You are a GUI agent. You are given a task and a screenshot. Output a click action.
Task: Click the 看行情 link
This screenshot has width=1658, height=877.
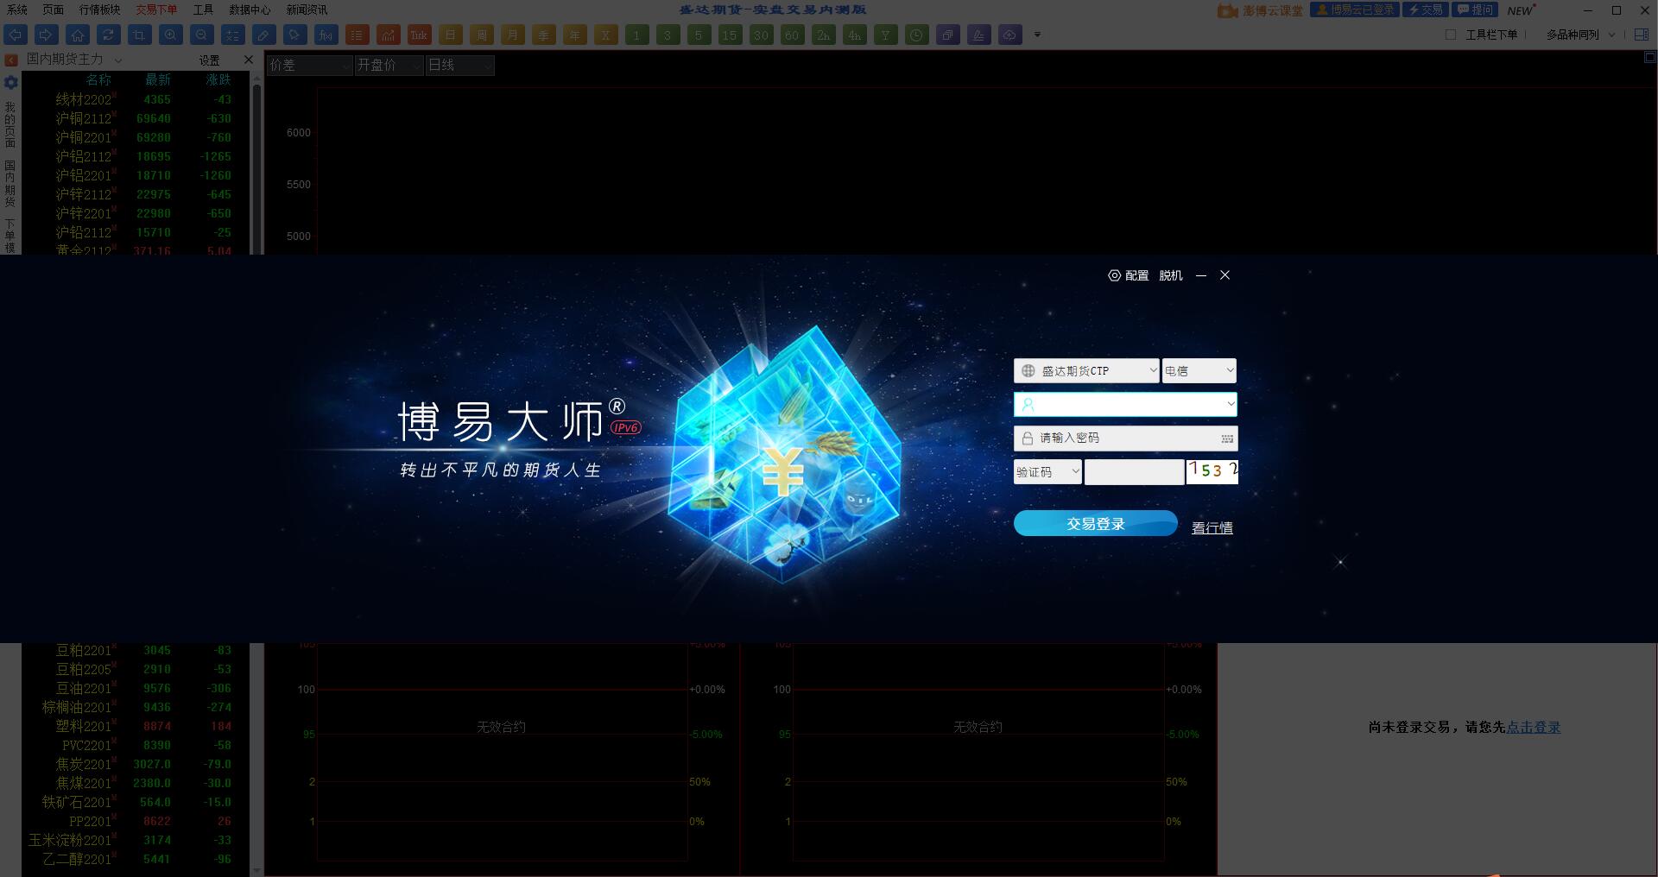pos(1212,527)
